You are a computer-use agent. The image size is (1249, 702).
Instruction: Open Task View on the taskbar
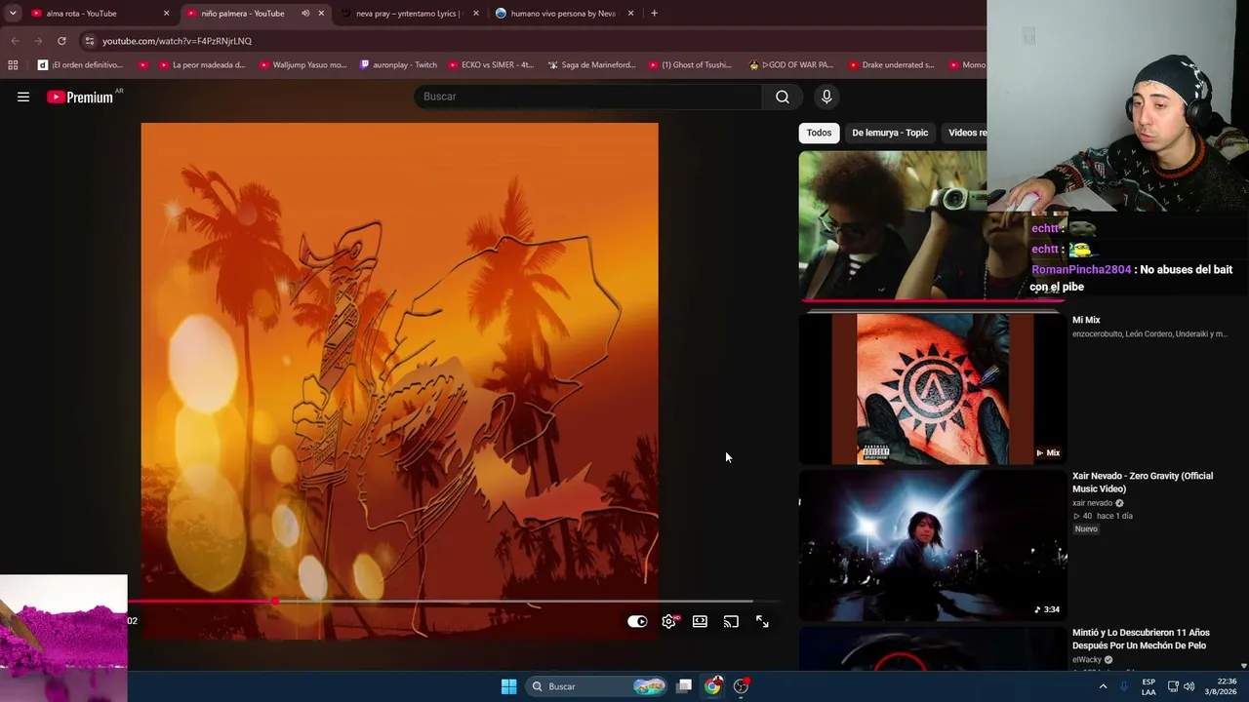(684, 686)
